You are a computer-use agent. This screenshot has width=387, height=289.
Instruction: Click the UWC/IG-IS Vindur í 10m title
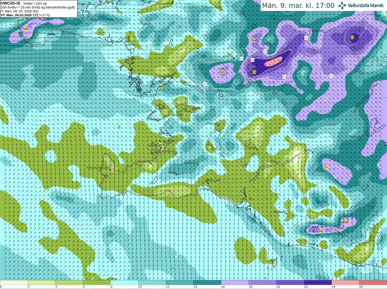pyautogui.click(x=24, y=3)
